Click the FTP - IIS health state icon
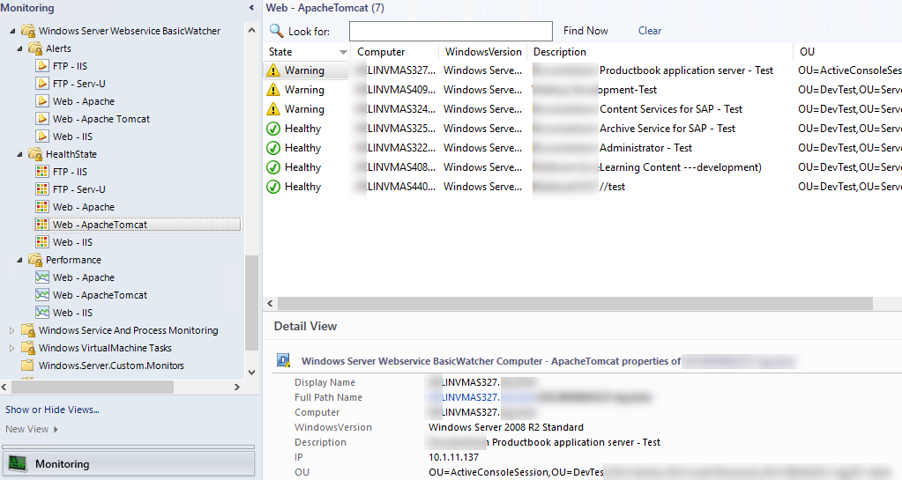902x480 pixels. (42, 172)
